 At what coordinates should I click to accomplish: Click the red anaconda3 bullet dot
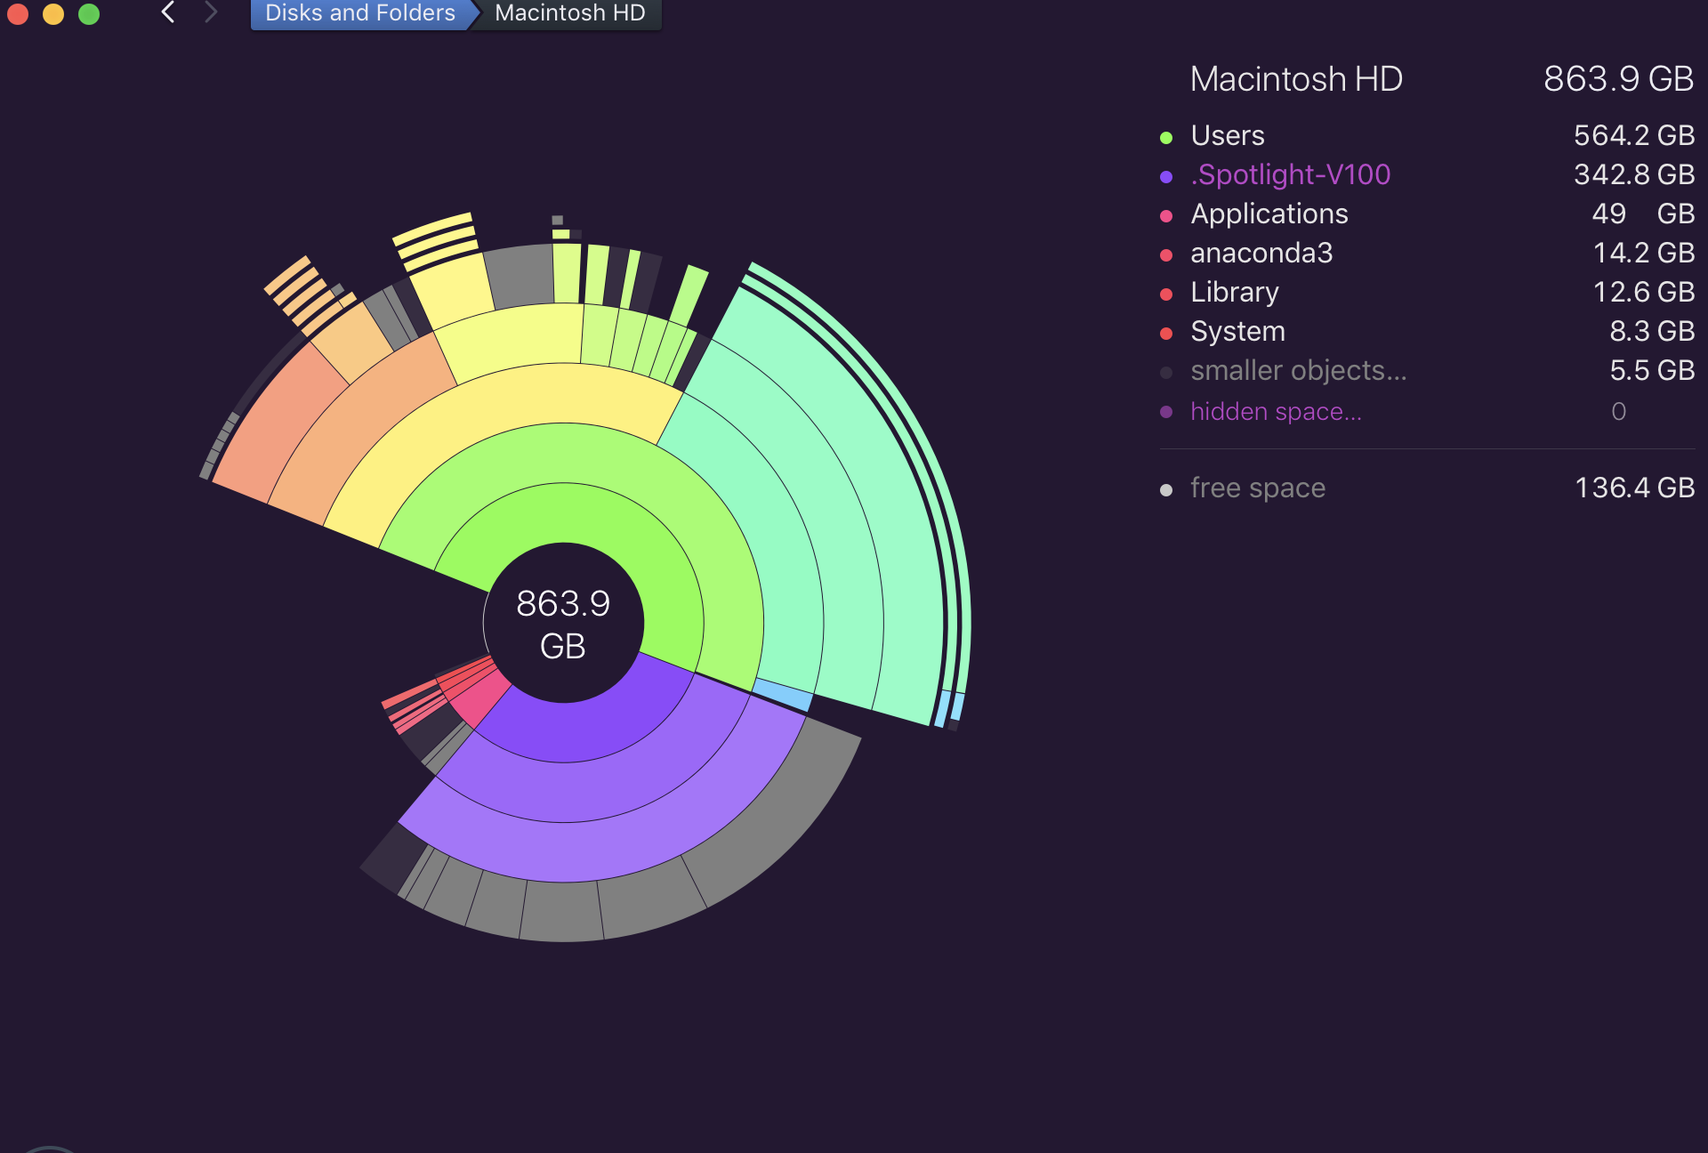click(1166, 254)
